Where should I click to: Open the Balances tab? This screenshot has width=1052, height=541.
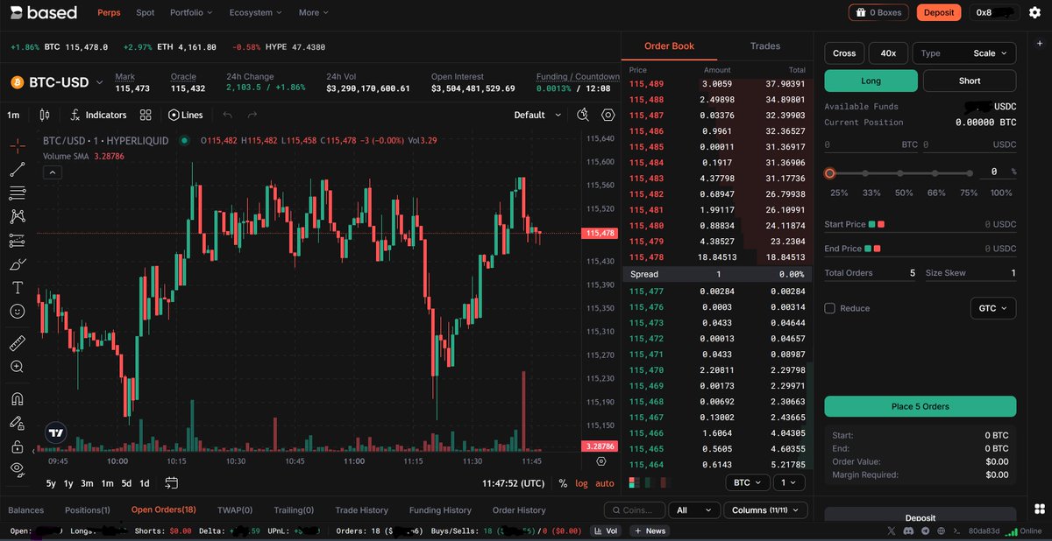tap(25, 509)
